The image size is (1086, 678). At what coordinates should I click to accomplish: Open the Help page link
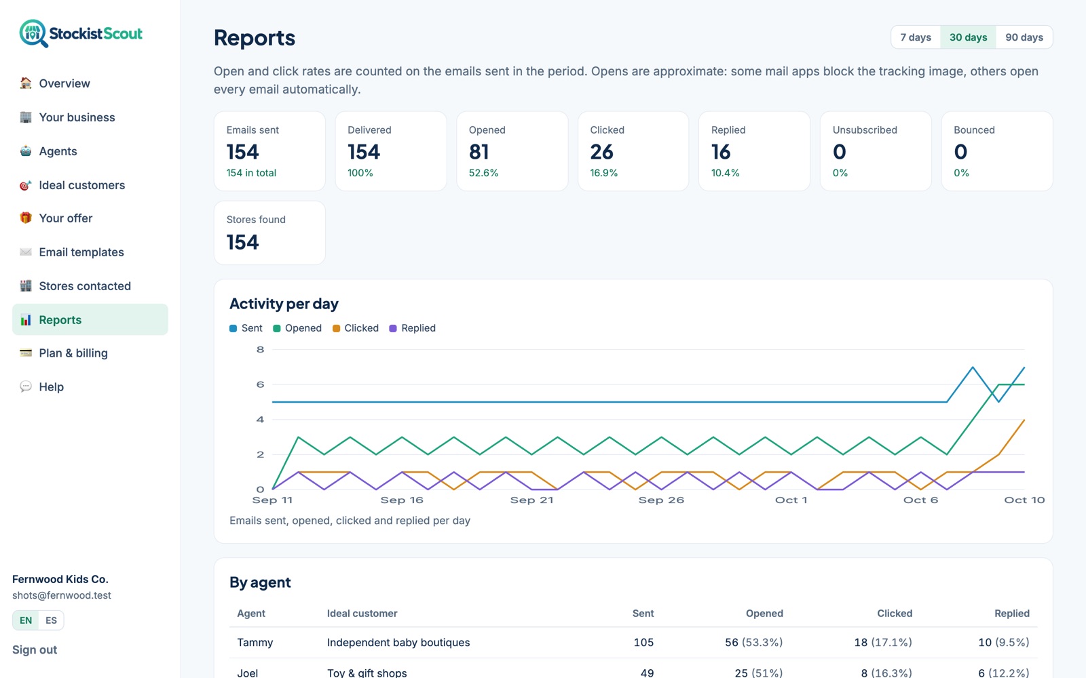click(x=90, y=387)
